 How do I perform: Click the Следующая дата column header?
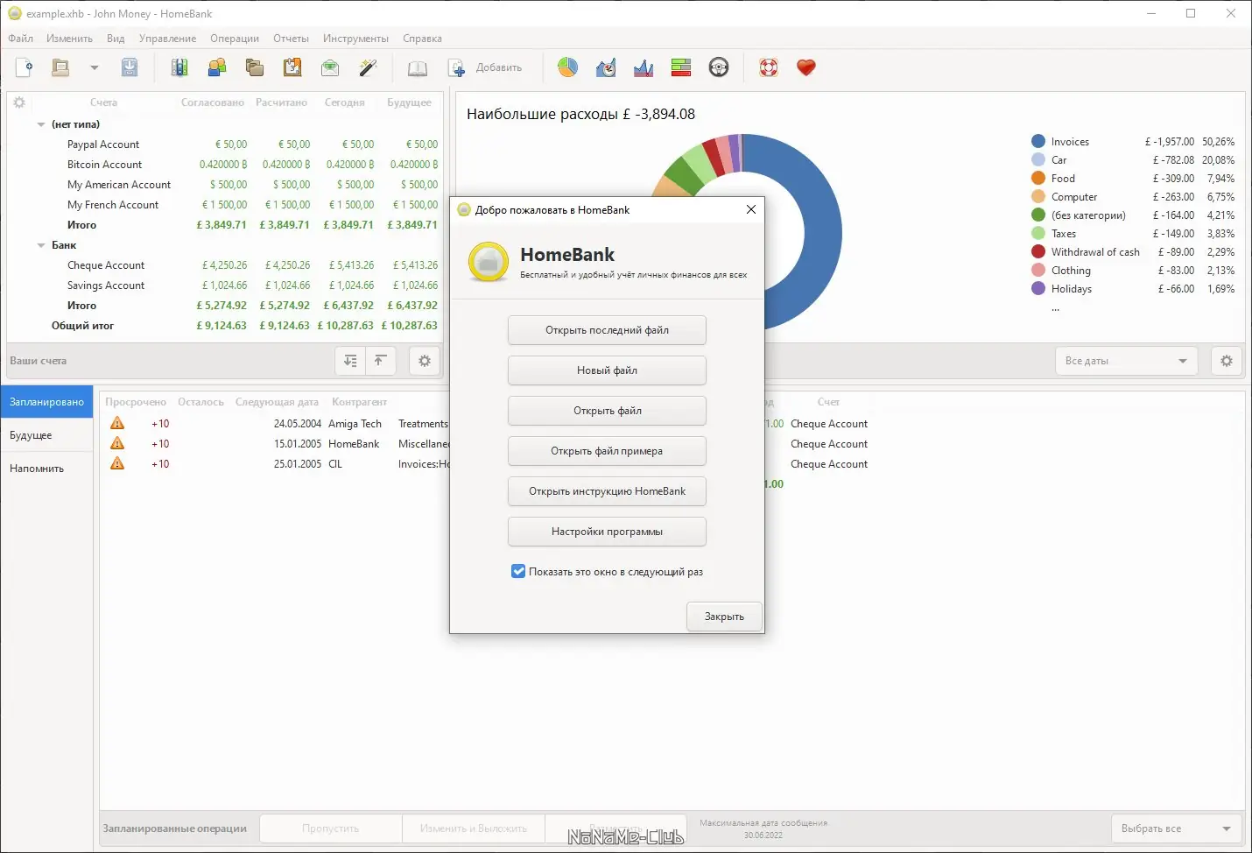click(277, 402)
